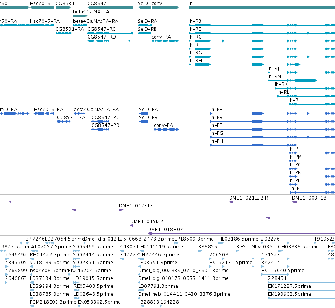The image size is (335, 308).
Task: Select the Ih-PE protein label
Action: [216, 110]
